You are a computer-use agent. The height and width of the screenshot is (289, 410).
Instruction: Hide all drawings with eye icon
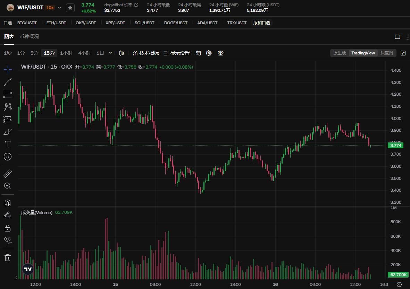(x=8, y=240)
